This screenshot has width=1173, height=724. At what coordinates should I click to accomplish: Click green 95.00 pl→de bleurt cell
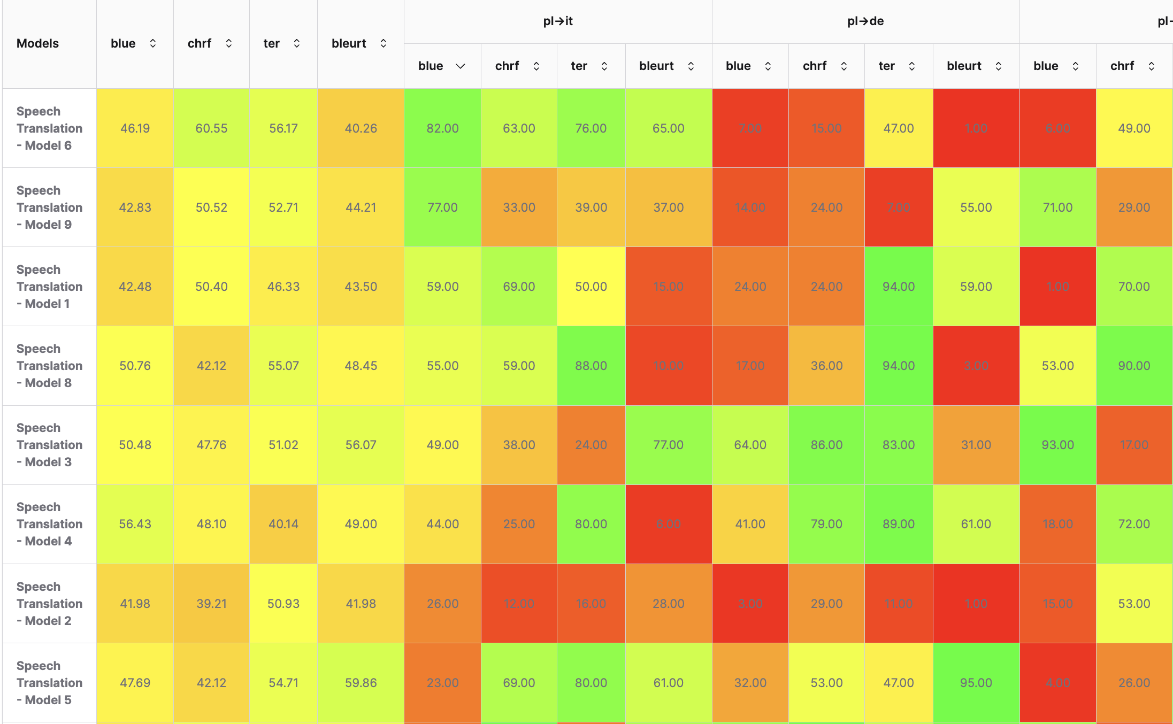(976, 683)
